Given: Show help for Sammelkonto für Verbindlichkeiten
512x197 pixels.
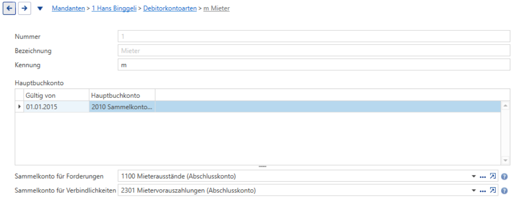Looking at the screenshot, I should pyautogui.click(x=504, y=191).
